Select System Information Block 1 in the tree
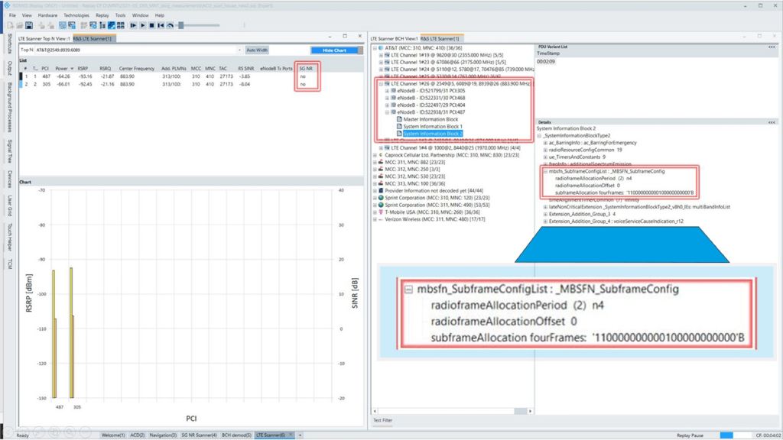 coord(433,126)
